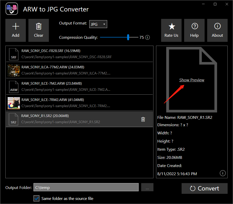
Task: Click the compression quality info icon
Action: click(147, 37)
